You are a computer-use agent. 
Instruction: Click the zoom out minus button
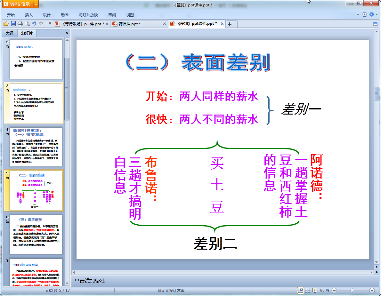point(334,291)
